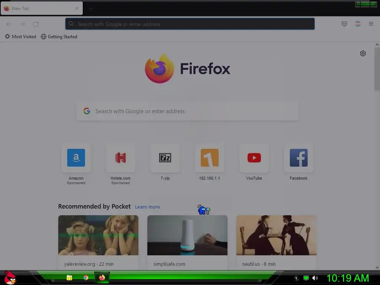Open Getting Started bookmark
Viewport: 380px width, 285px height.
tap(59, 37)
